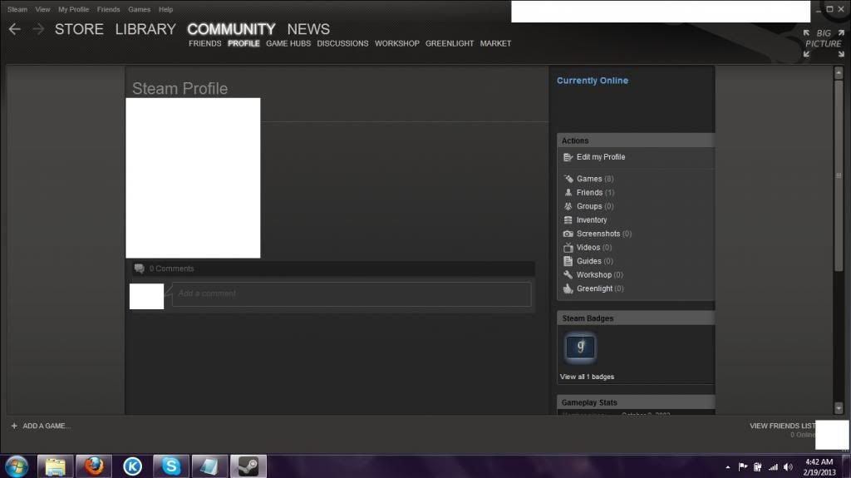This screenshot has width=851, height=478.
Task: Click the Steam taskbar icon
Action: pos(248,466)
